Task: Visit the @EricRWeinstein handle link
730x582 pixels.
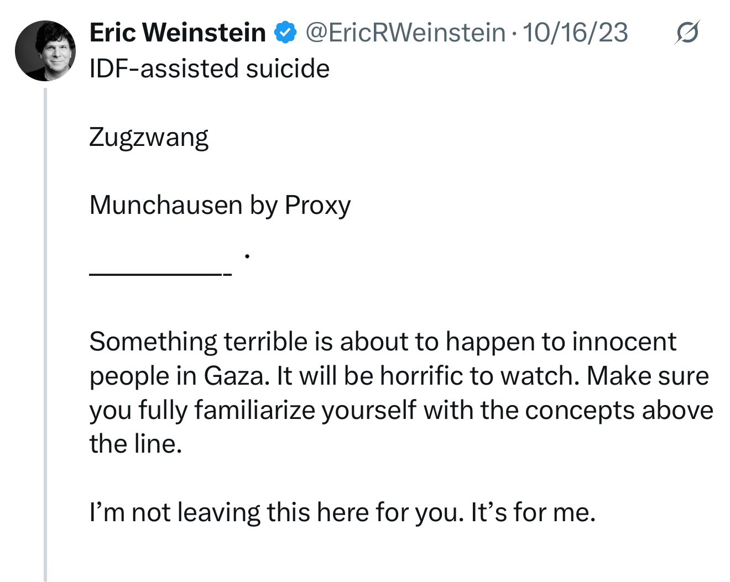Action: [x=405, y=33]
